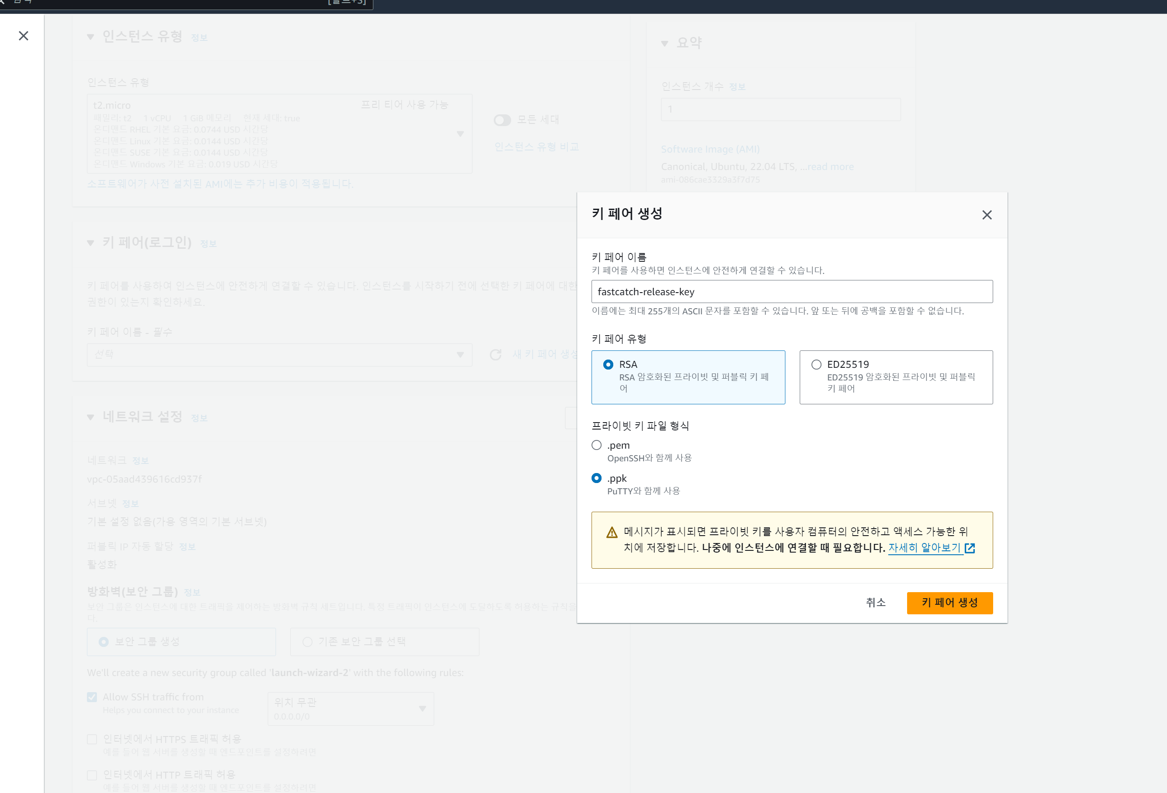1167x793 pixels.
Task: Click the 취소 cancel button
Action: (875, 603)
